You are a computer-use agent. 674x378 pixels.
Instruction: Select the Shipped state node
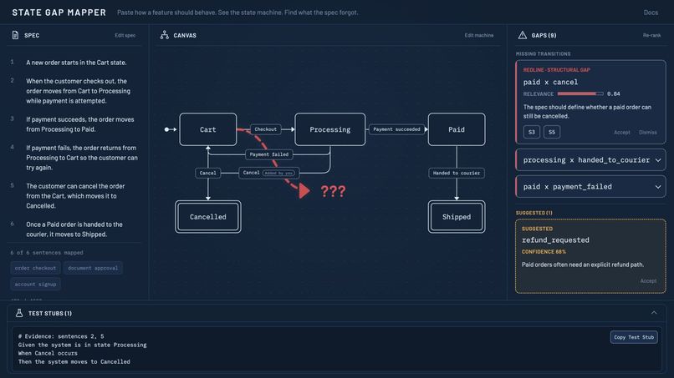457,217
